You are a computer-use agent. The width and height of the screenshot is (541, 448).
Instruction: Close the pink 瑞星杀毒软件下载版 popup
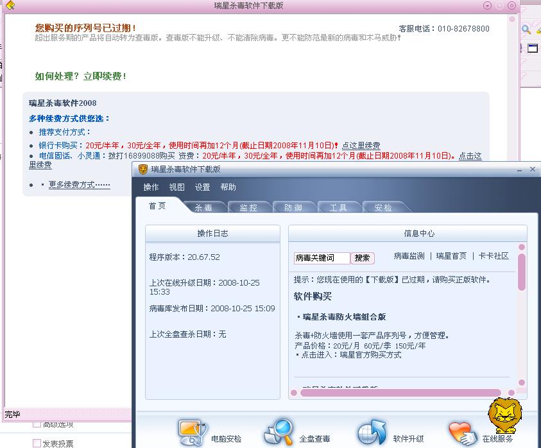coord(511,6)
